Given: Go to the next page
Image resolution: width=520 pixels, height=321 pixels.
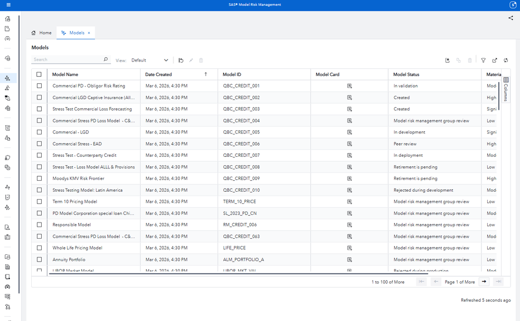Looking at the screenshot, I should pyautogui.click(x=484, y=282).
